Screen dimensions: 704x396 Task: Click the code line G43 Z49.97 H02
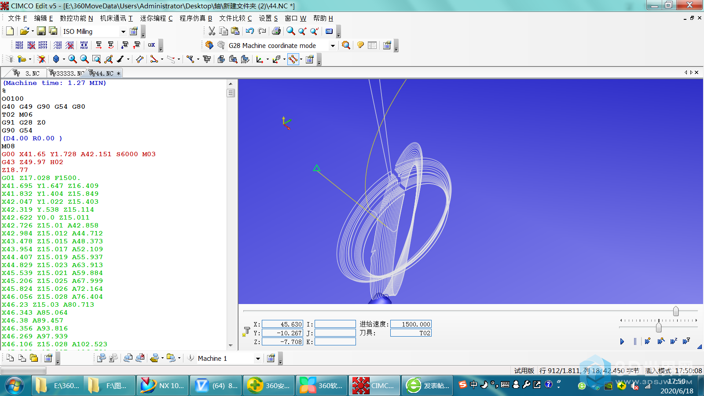click(x=33, y=162)
